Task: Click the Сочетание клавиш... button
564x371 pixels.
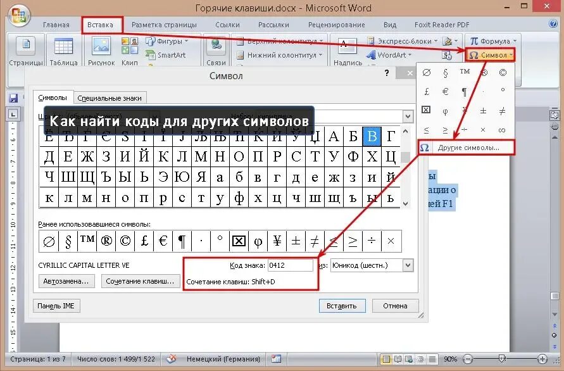Action: coord(140,281)
